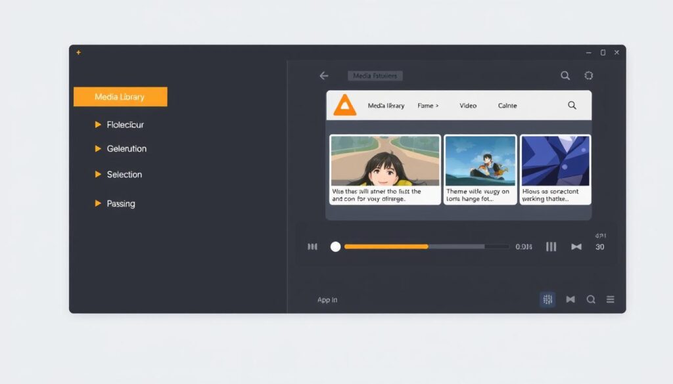673x384 pixels.
Task: Open the boy on boat thumbnail
Action: (480, 161)
